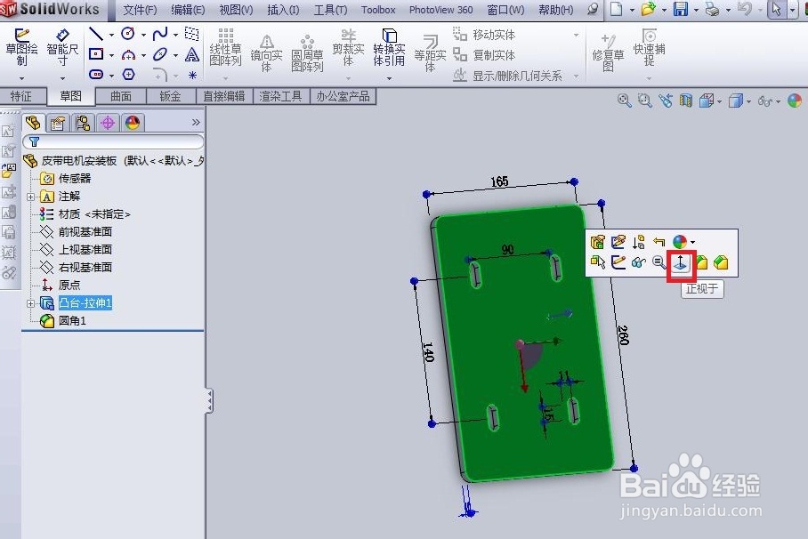This screenshot has width=808, height=539.
Task: Start the Sketch (草图绘制) tool
Action: pos(21,47)
